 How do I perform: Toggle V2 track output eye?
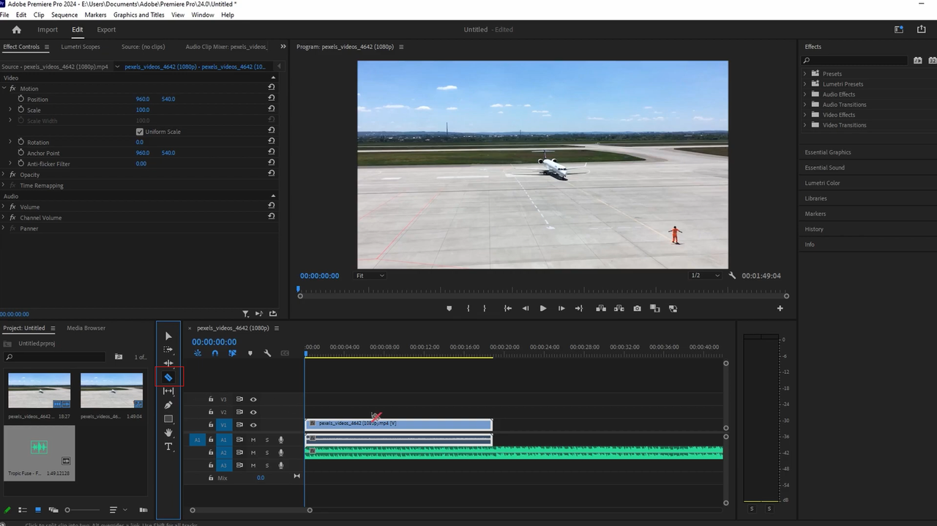click(x=253, y=412)
